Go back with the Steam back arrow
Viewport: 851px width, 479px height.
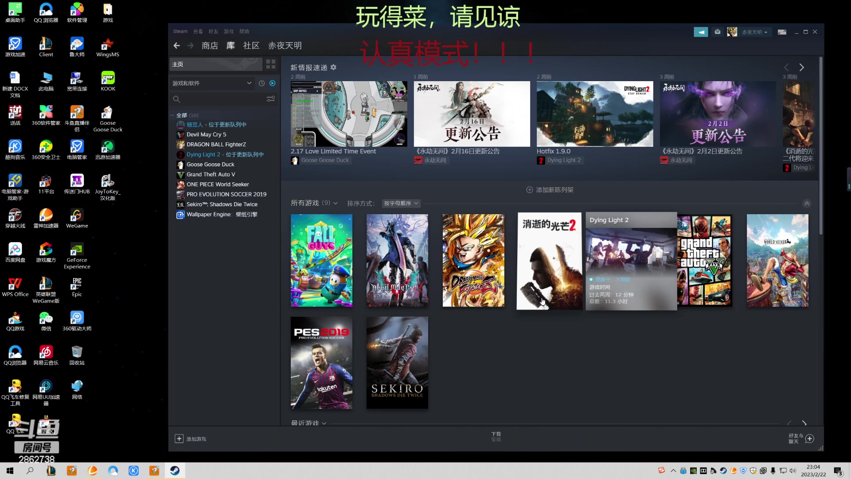tap(177, 46)
